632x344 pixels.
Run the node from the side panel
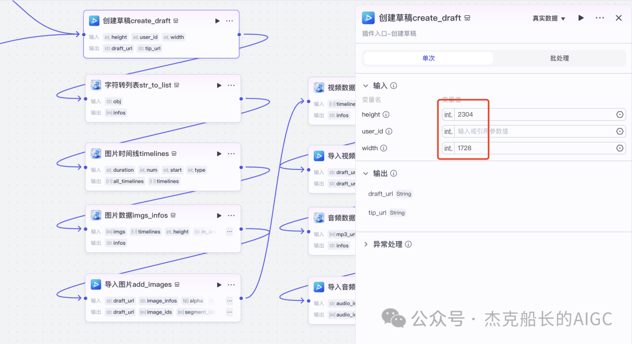[581, 18]
